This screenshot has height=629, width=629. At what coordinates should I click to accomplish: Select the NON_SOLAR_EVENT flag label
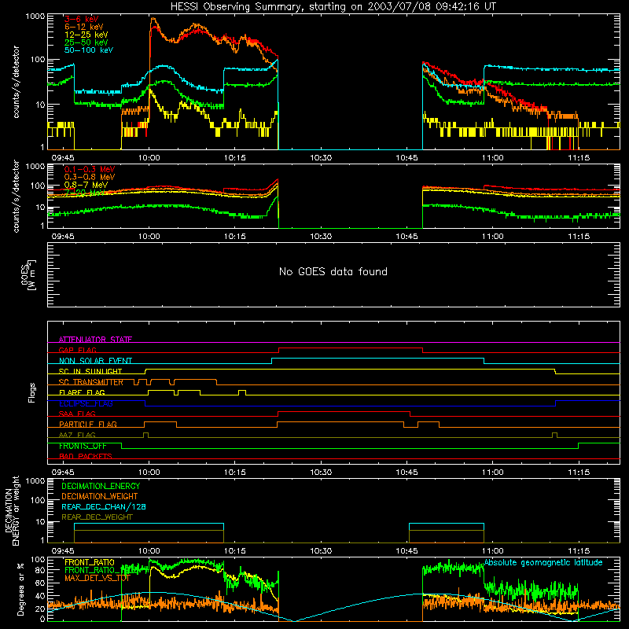pos(95,361)
